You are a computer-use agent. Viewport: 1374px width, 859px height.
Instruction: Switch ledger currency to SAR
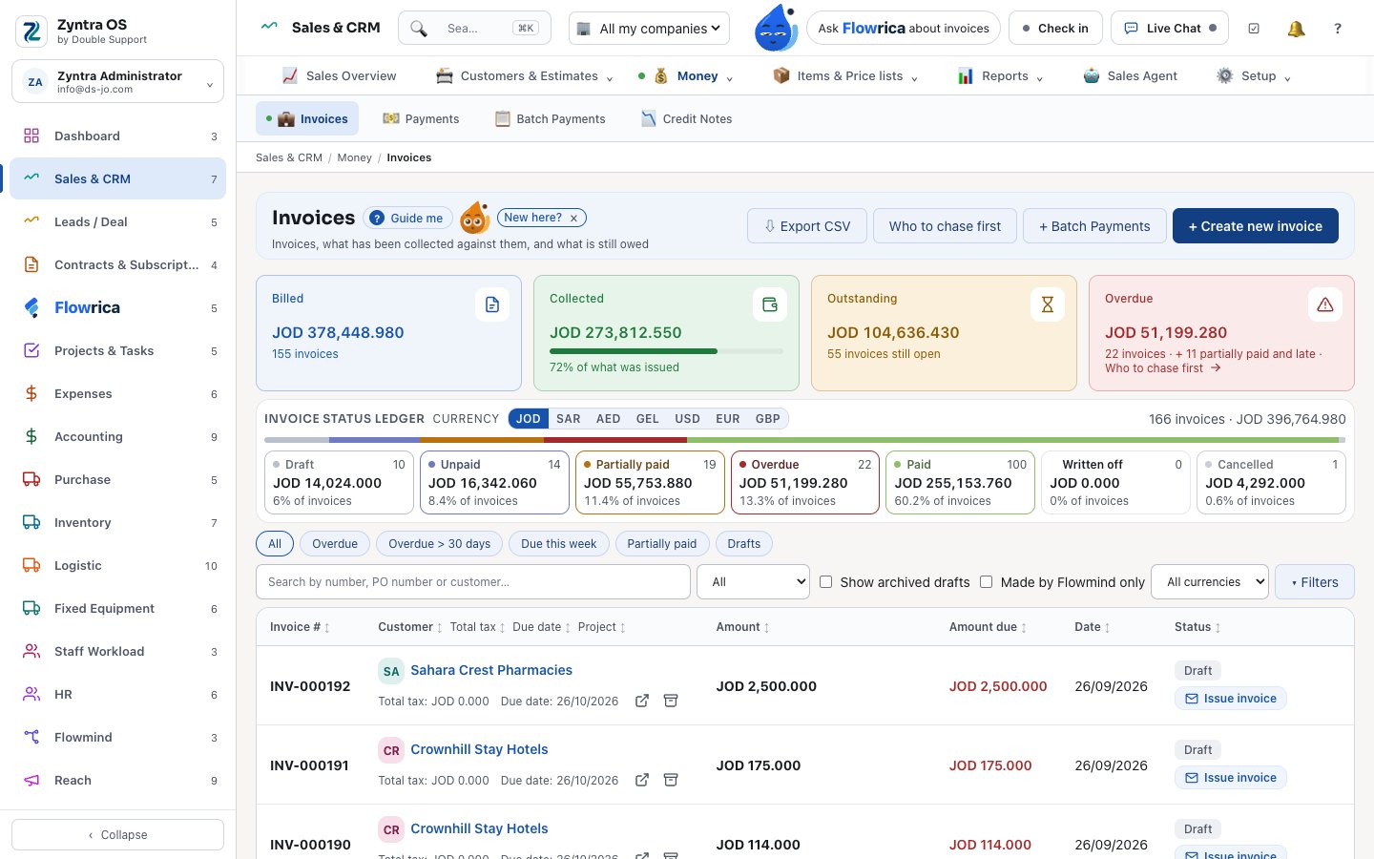[x=569, y=419]
